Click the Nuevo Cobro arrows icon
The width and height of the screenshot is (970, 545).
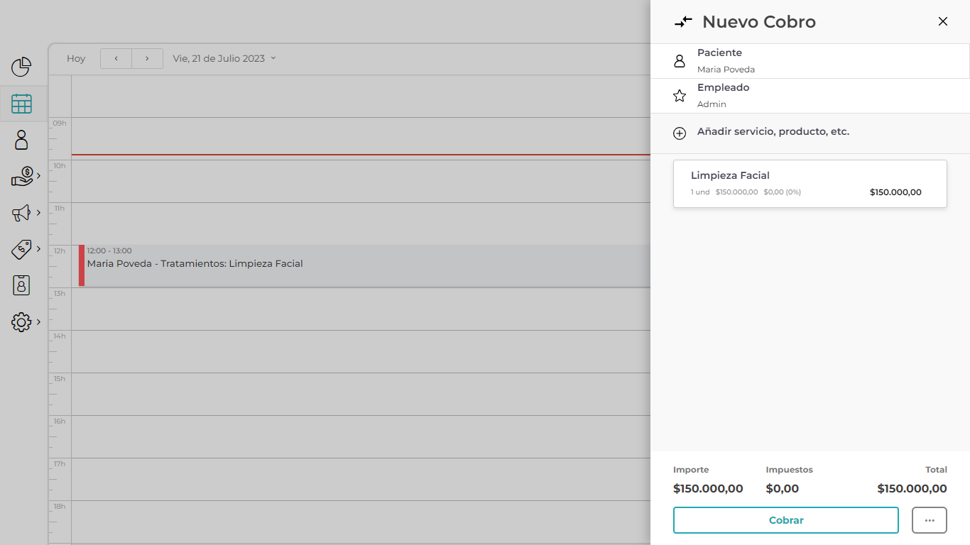point(683,22)
